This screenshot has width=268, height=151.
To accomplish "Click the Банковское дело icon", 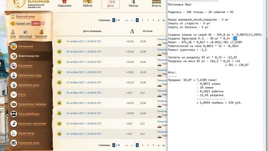I will tap(13, 143).
